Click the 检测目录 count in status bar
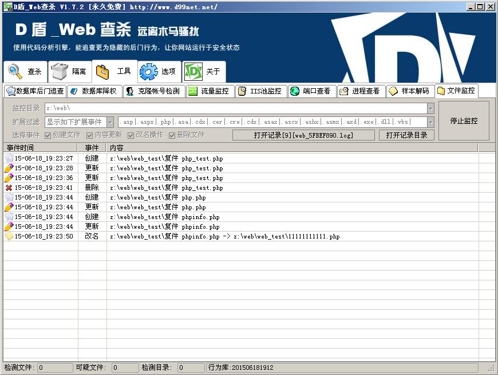 click(191, 368)
